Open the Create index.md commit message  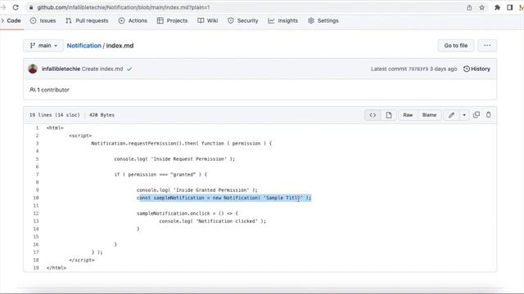point(102,69)
